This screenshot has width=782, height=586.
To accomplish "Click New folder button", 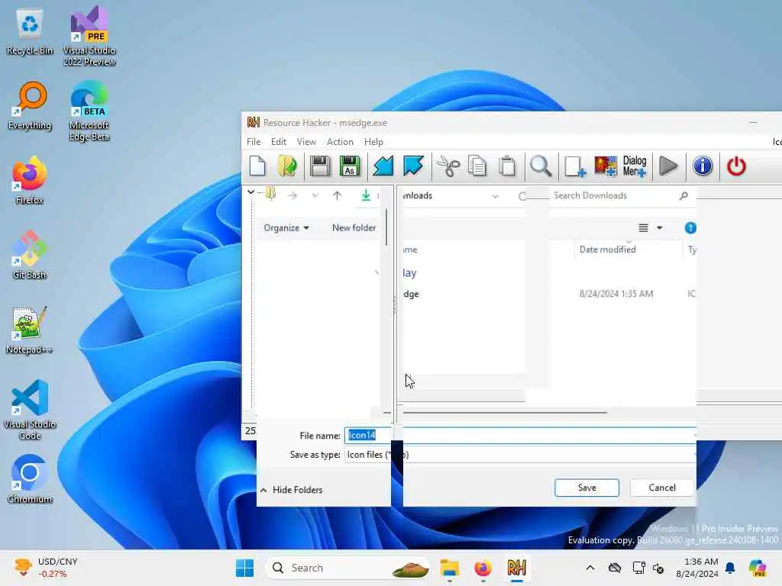I will pyautogui.click(x=354, y=227).
